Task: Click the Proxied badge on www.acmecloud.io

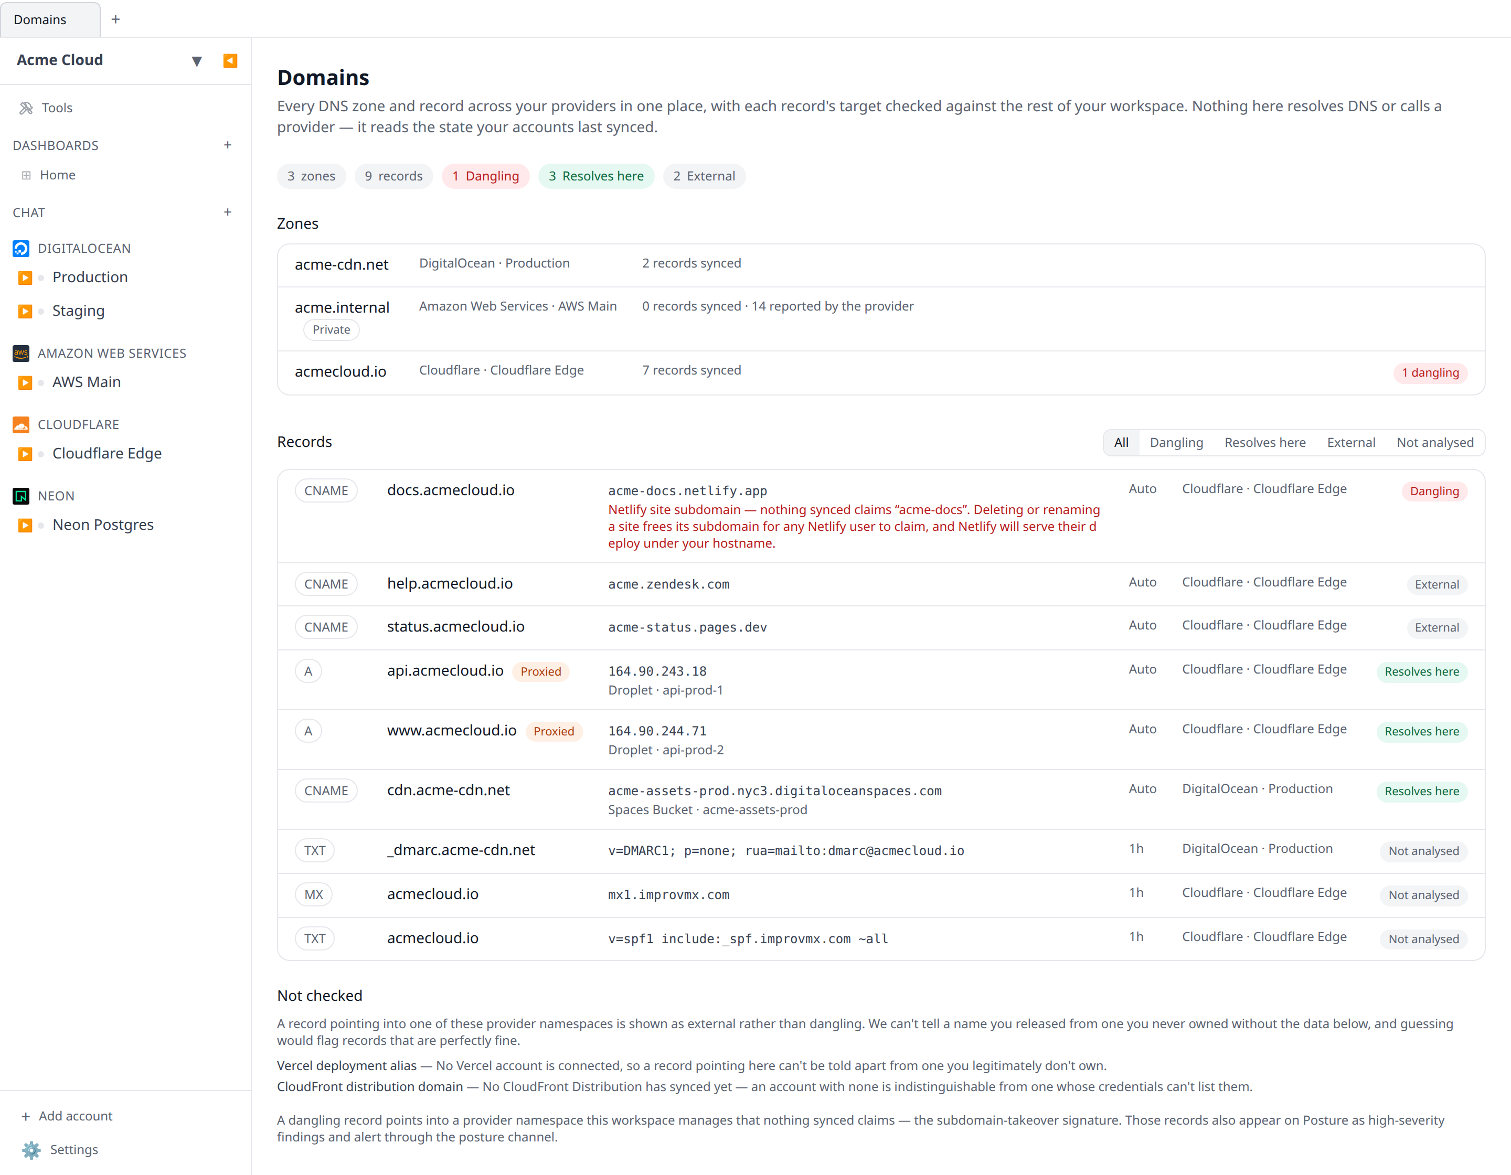Action: (554, 732)
